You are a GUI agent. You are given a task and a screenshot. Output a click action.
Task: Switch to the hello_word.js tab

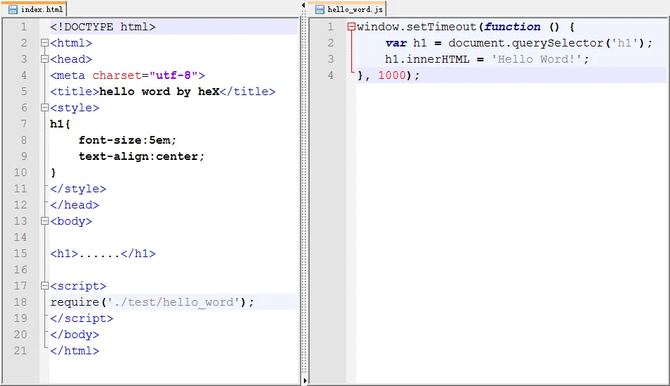350,10
